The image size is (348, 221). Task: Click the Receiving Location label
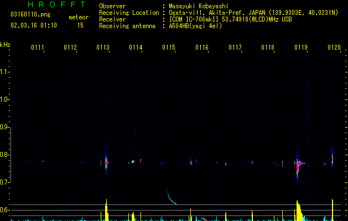129,13
